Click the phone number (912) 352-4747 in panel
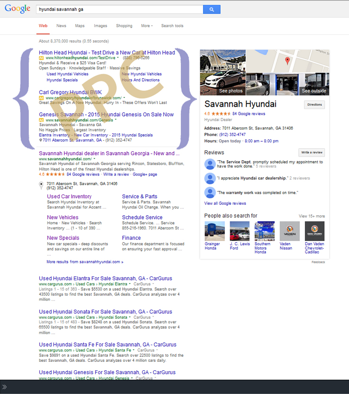Screen dimensions: 349x394 (x=233, y=135)
